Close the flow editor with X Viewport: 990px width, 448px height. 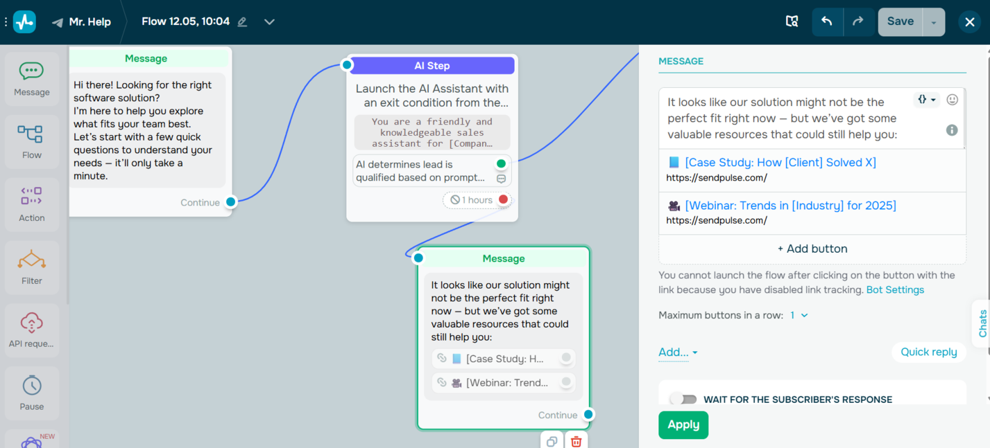pyautogui.click(x=970, y=22)
